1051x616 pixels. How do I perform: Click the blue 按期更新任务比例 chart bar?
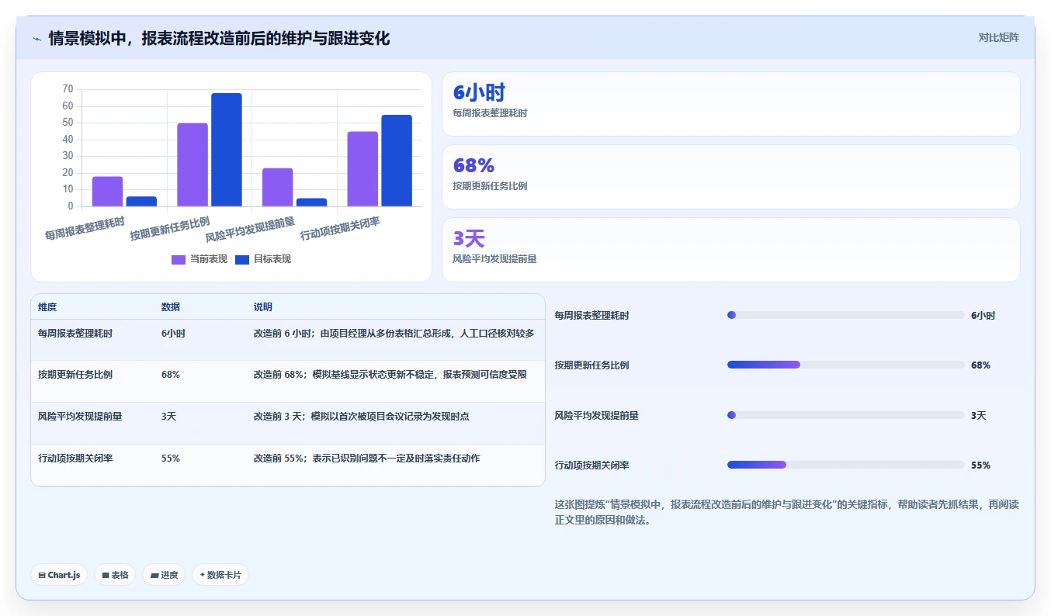point(227,150)
